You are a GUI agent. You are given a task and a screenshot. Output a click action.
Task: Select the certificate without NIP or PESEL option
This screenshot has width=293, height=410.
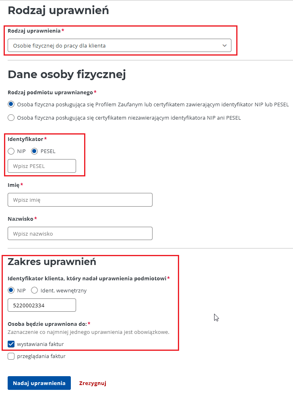[11, 118]
